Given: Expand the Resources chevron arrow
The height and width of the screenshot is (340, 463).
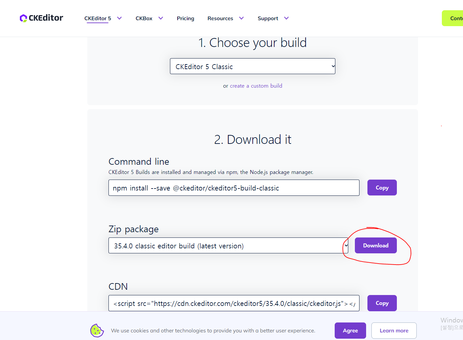Looking at the screenshot, I should [241, 18].
